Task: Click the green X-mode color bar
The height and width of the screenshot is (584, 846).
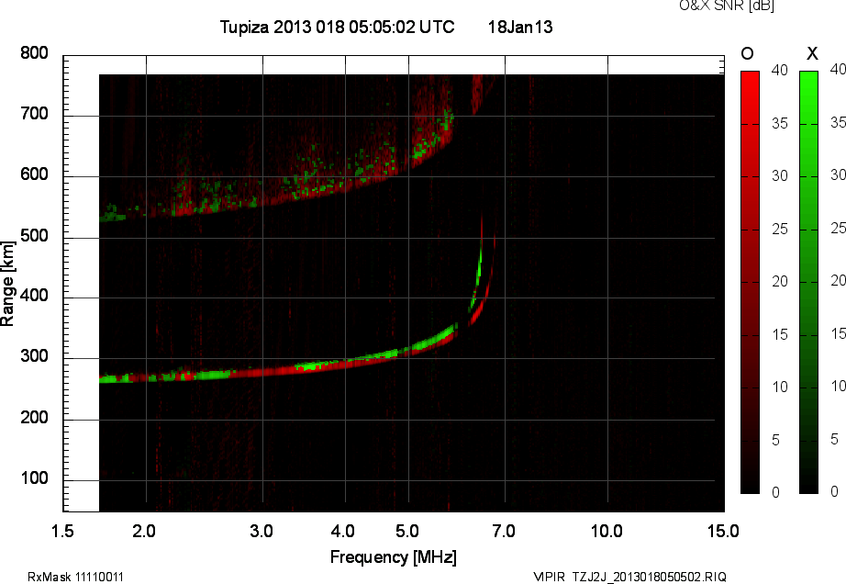Action: 808,282
